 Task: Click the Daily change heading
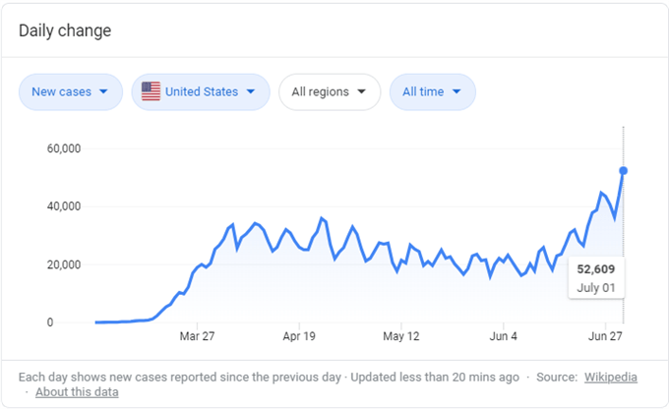tap(65, 30)
